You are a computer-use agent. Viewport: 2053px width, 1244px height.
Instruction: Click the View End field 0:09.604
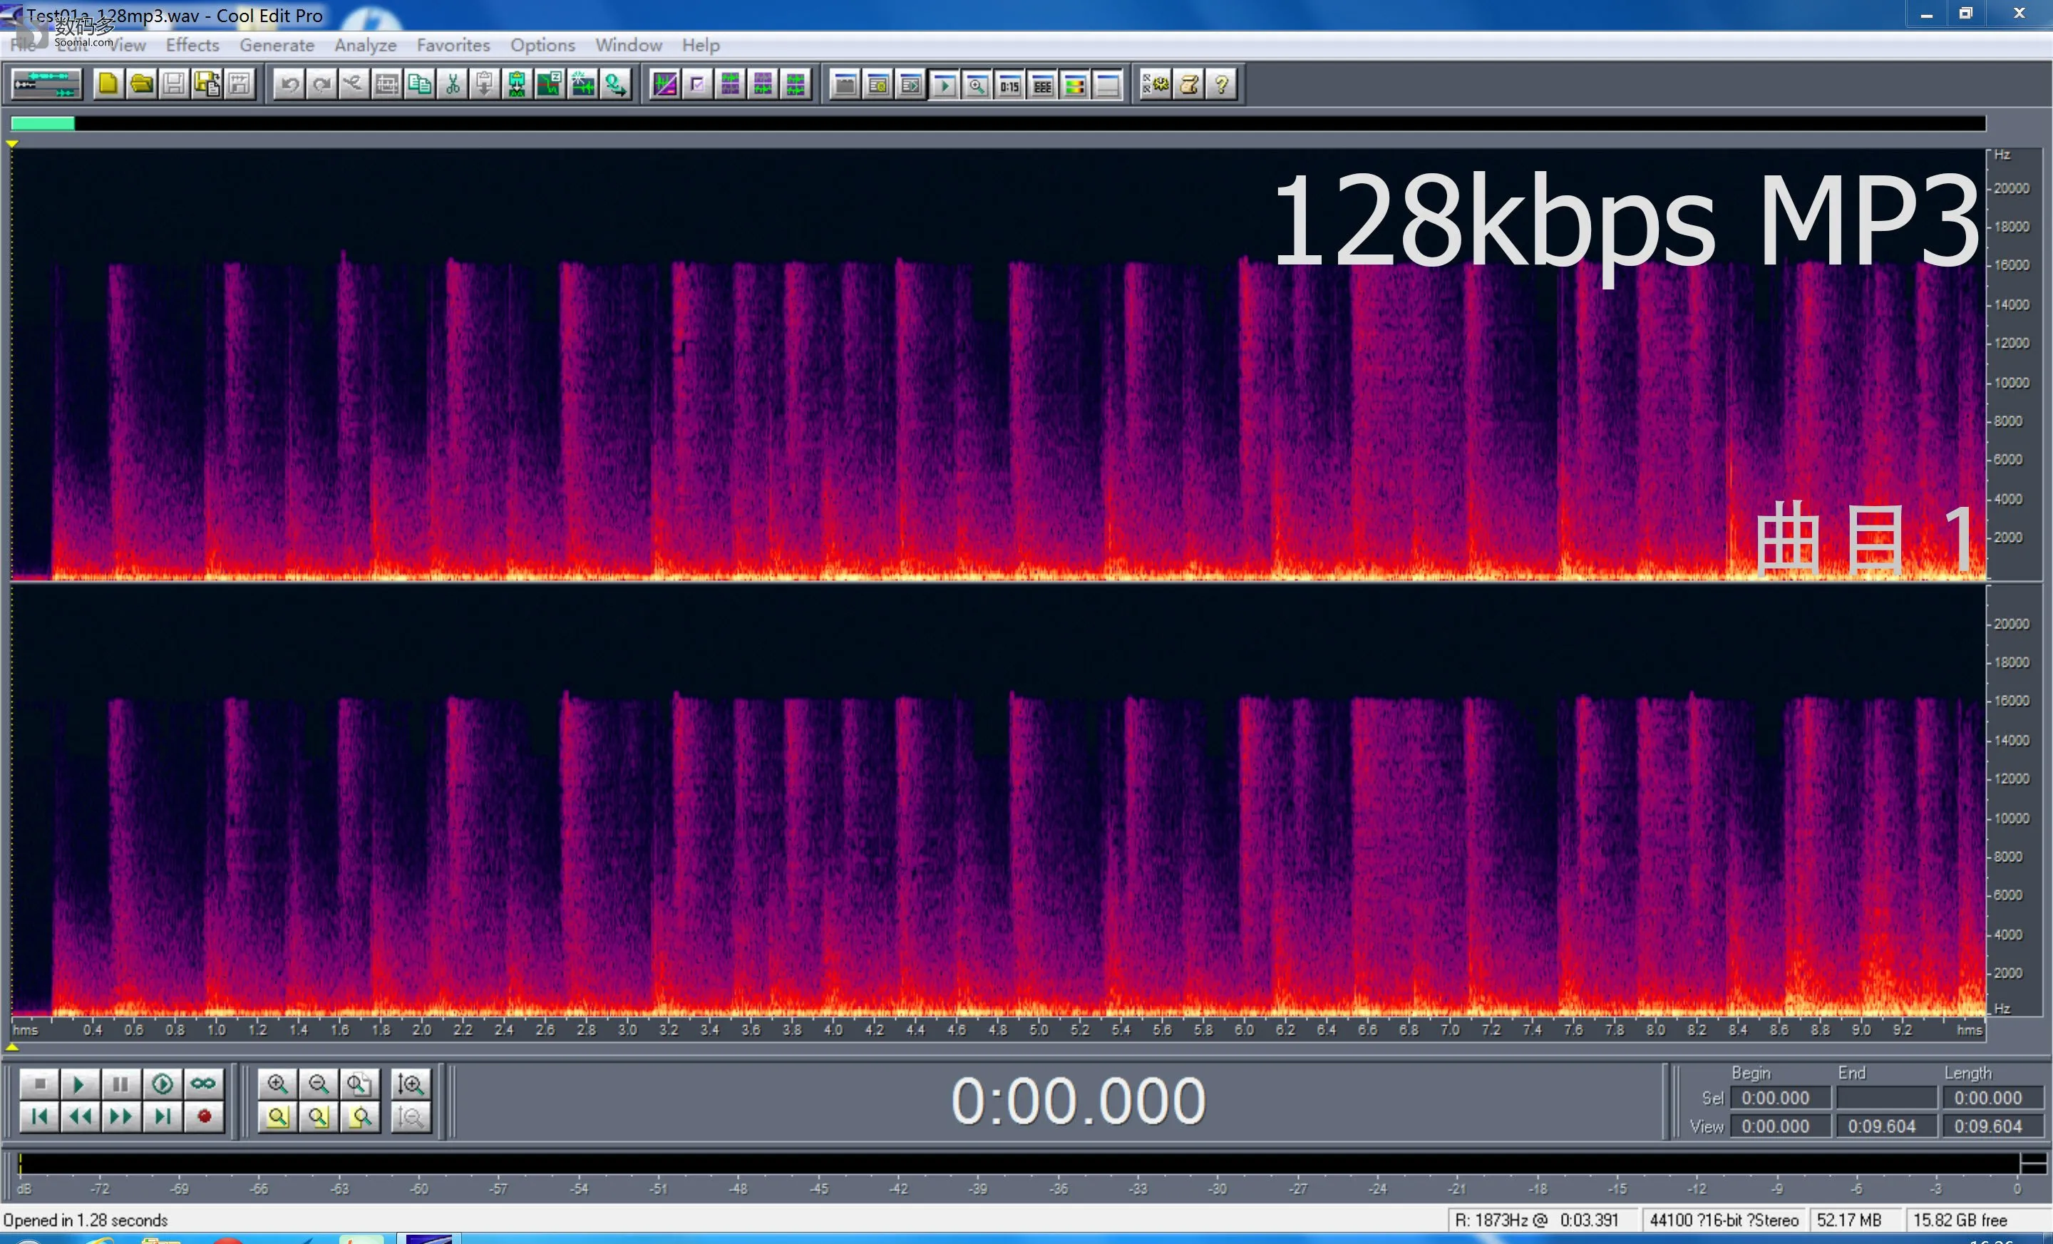click(x=1886, y=1126)
